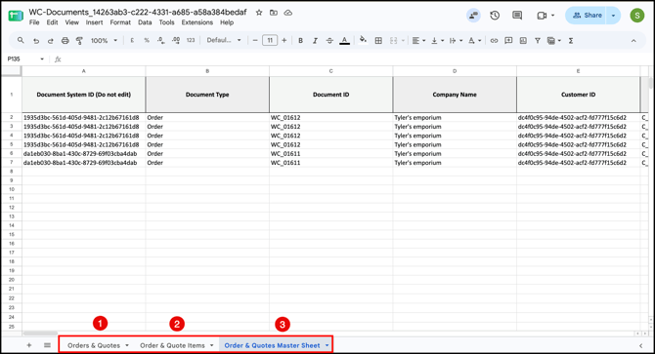Screen dimensions: 655x354
Task: Start a video call
Action: (x=542, y=16)
